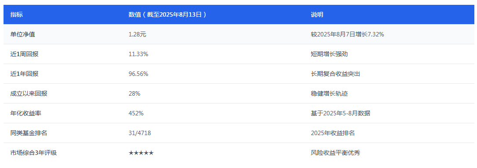The image size is (477, 168).
Task: Click the 7.32% growth note
Action: (347, 34)
